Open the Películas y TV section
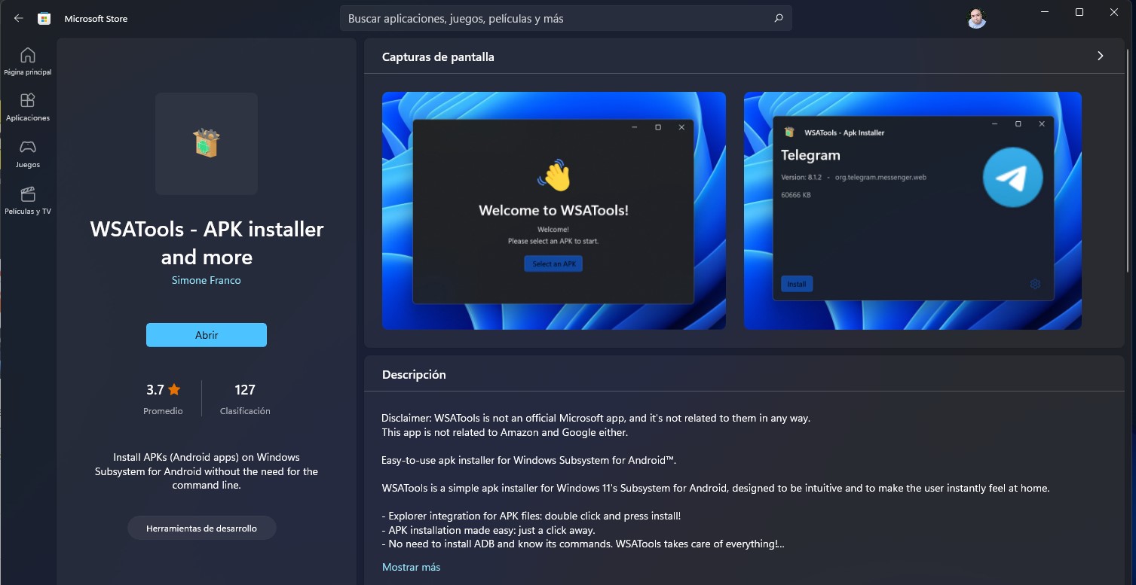1136x585 pixels. click(28, 200)
